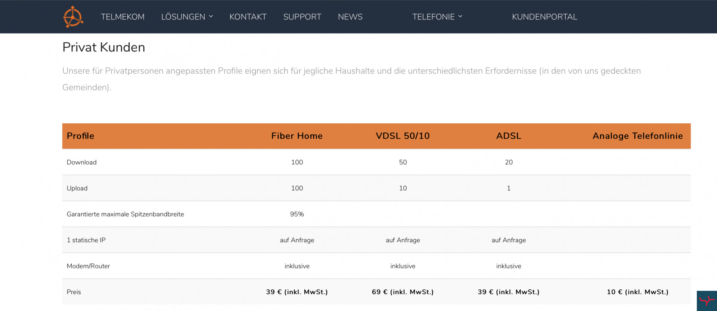The width and height of the screenshot is (717, 311).
Task: Open the SUPPORT page
Action: pos(302,17)
